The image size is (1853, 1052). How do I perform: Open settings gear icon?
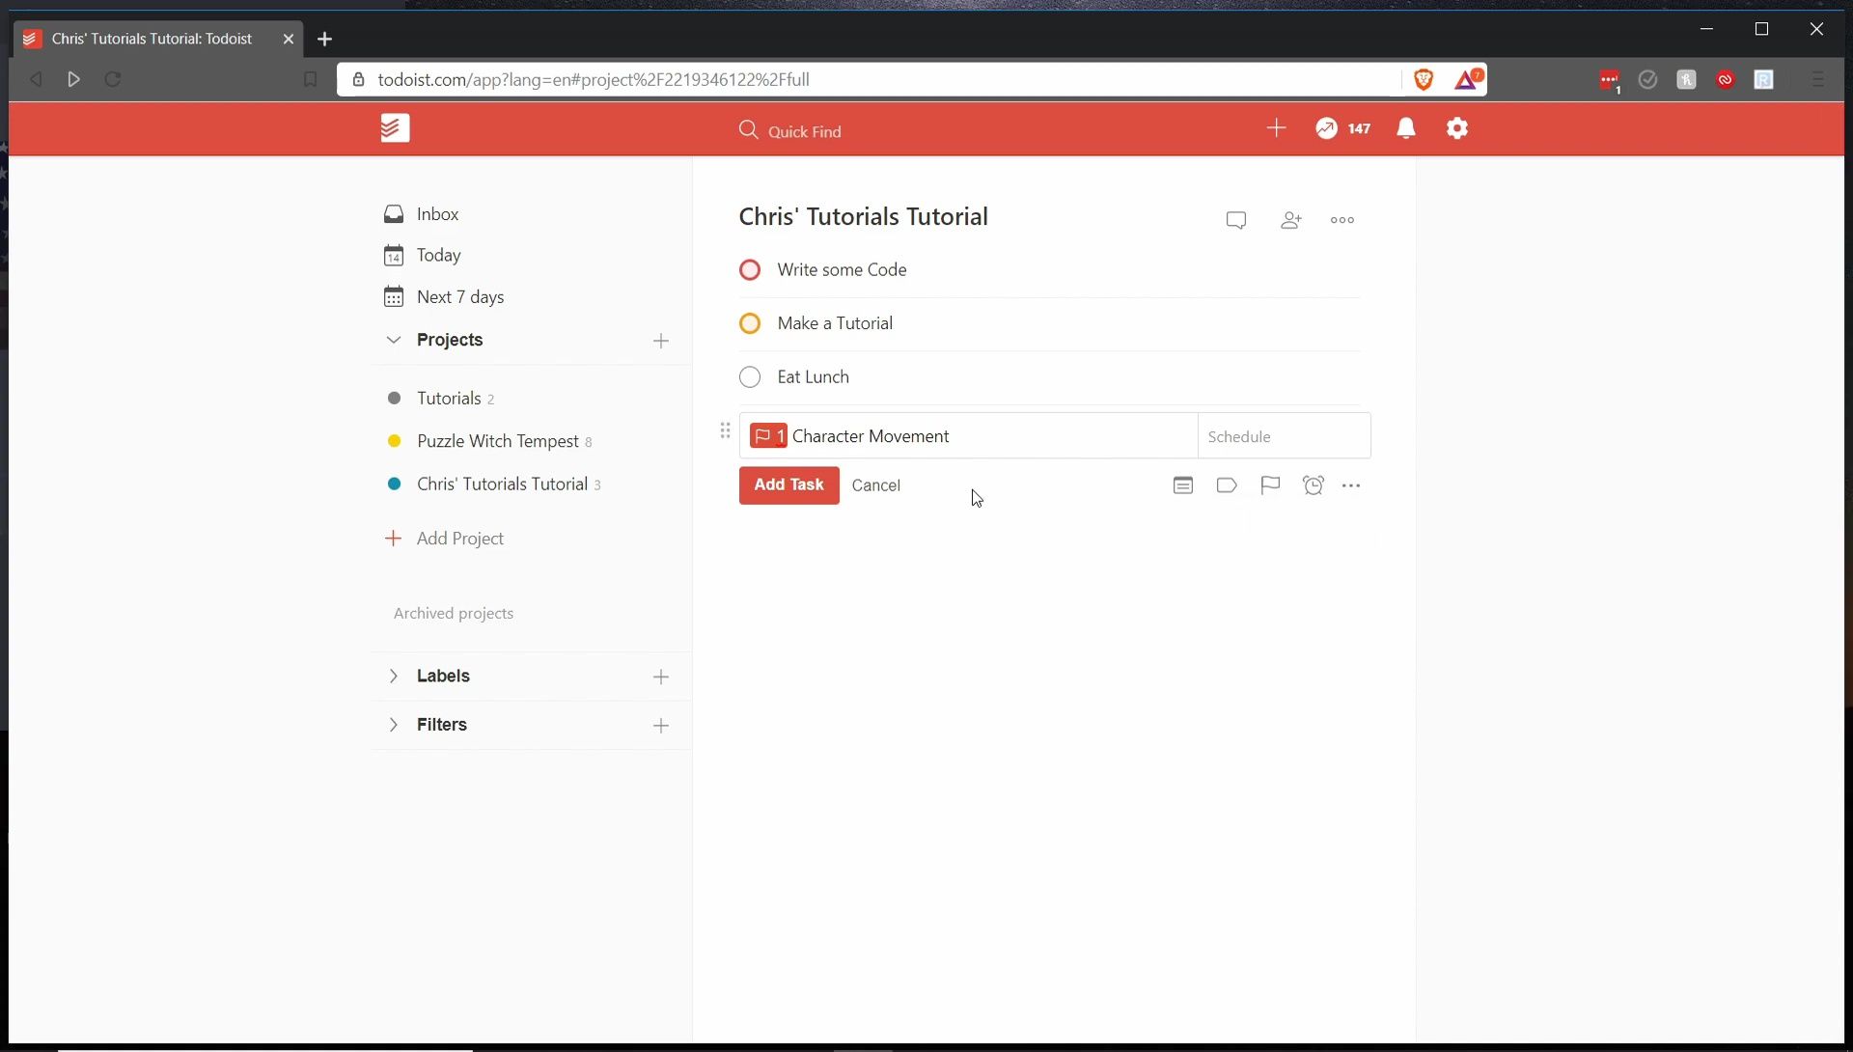click(x=1457, y=128)
